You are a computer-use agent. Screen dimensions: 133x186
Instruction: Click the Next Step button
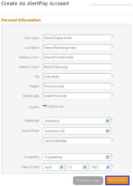coord(117,180)
